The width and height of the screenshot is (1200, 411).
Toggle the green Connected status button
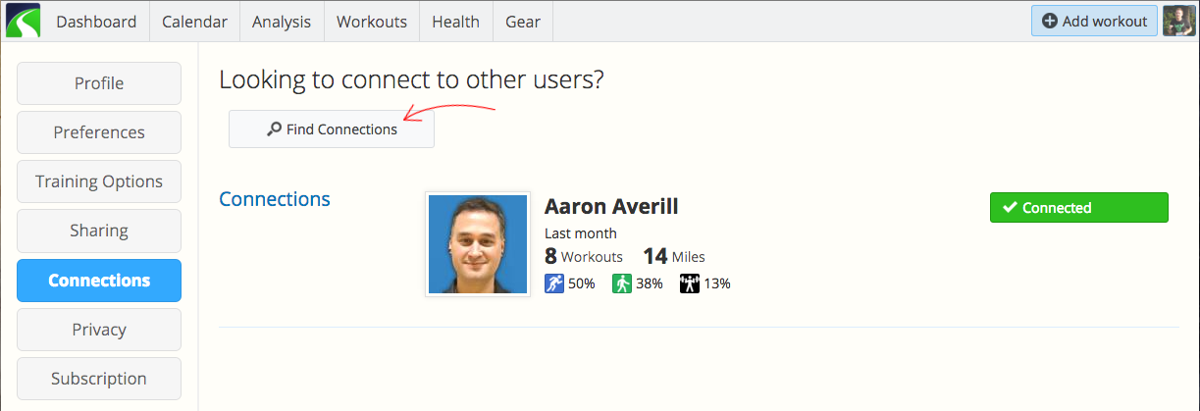pos(1079,207)
